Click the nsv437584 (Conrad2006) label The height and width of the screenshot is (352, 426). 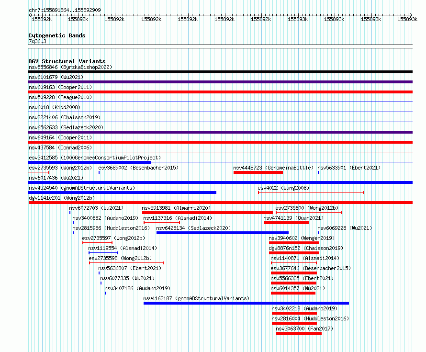tap(60, 148)
